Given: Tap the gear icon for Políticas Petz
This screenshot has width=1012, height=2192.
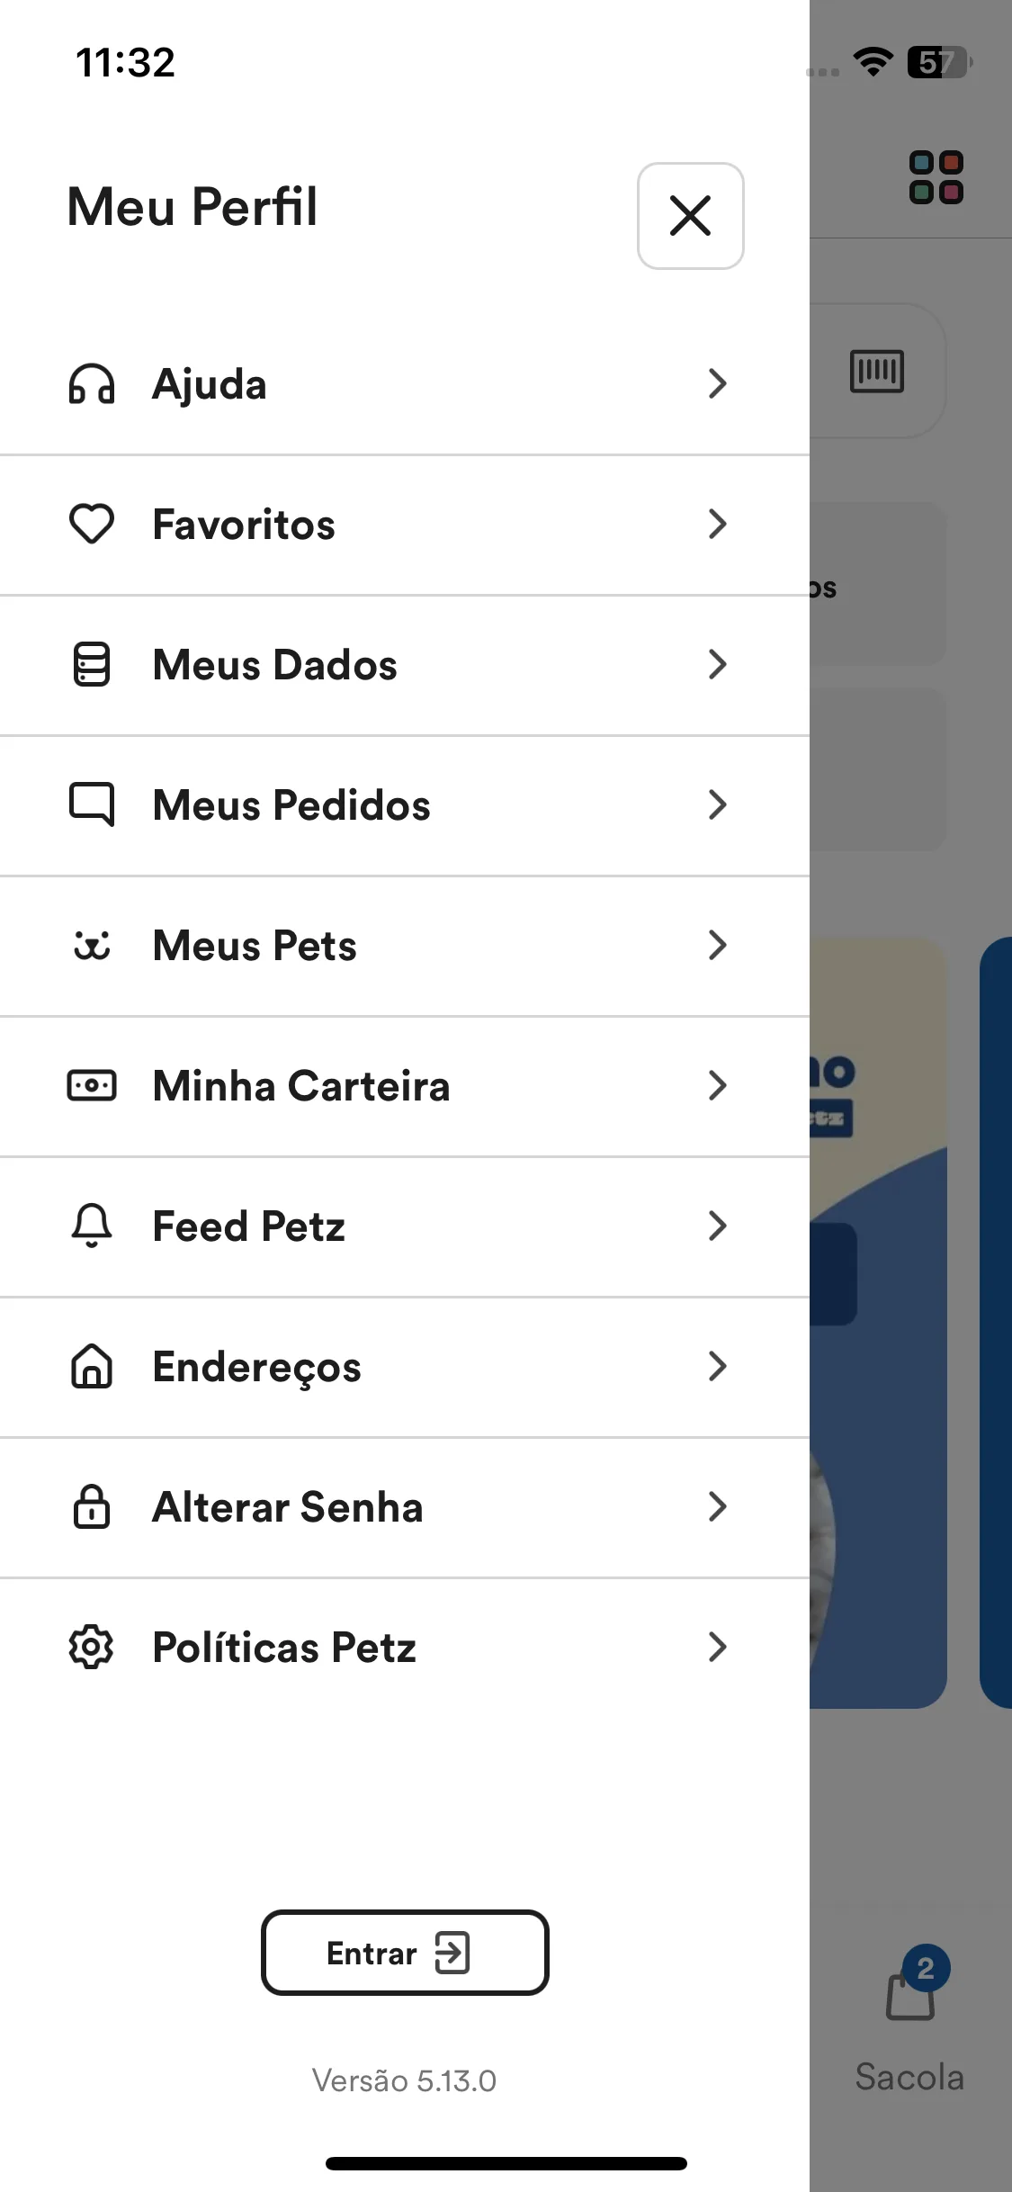Looking at the screenshot, I should coord(92,1647).
